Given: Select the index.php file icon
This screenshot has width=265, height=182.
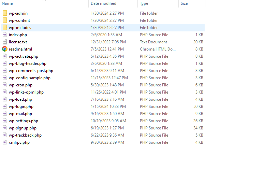Looking at the screenshot, I should click(x=5, y=35).
